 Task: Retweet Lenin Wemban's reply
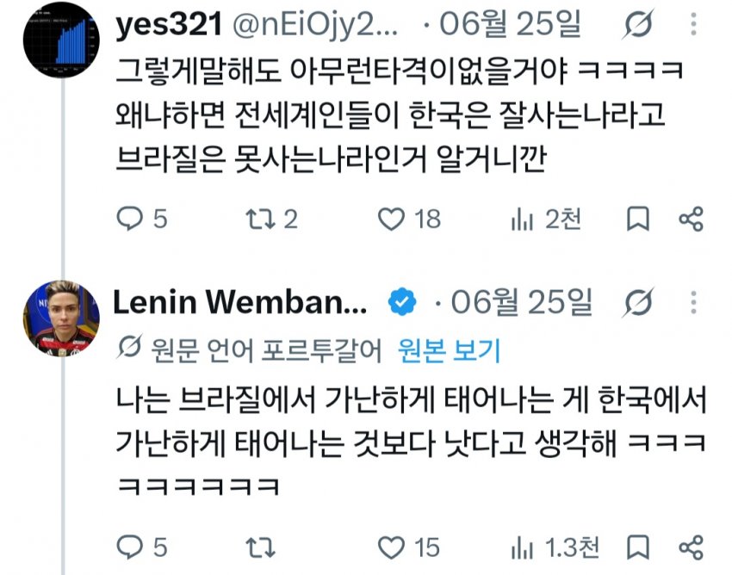(260, 547)
